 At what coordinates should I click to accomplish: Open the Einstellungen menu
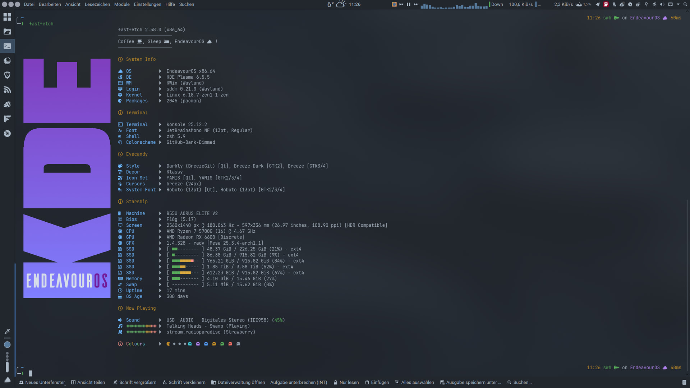coord(147,4)
